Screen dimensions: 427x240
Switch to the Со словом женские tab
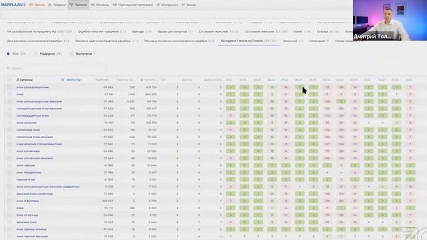point(266,31)
